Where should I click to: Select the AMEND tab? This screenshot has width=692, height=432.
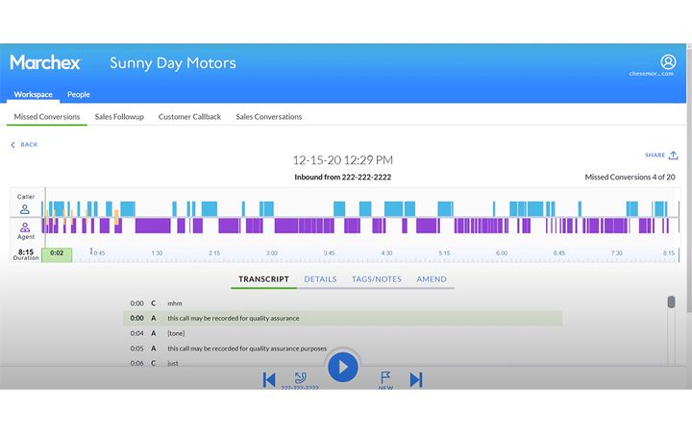point(432,279)
